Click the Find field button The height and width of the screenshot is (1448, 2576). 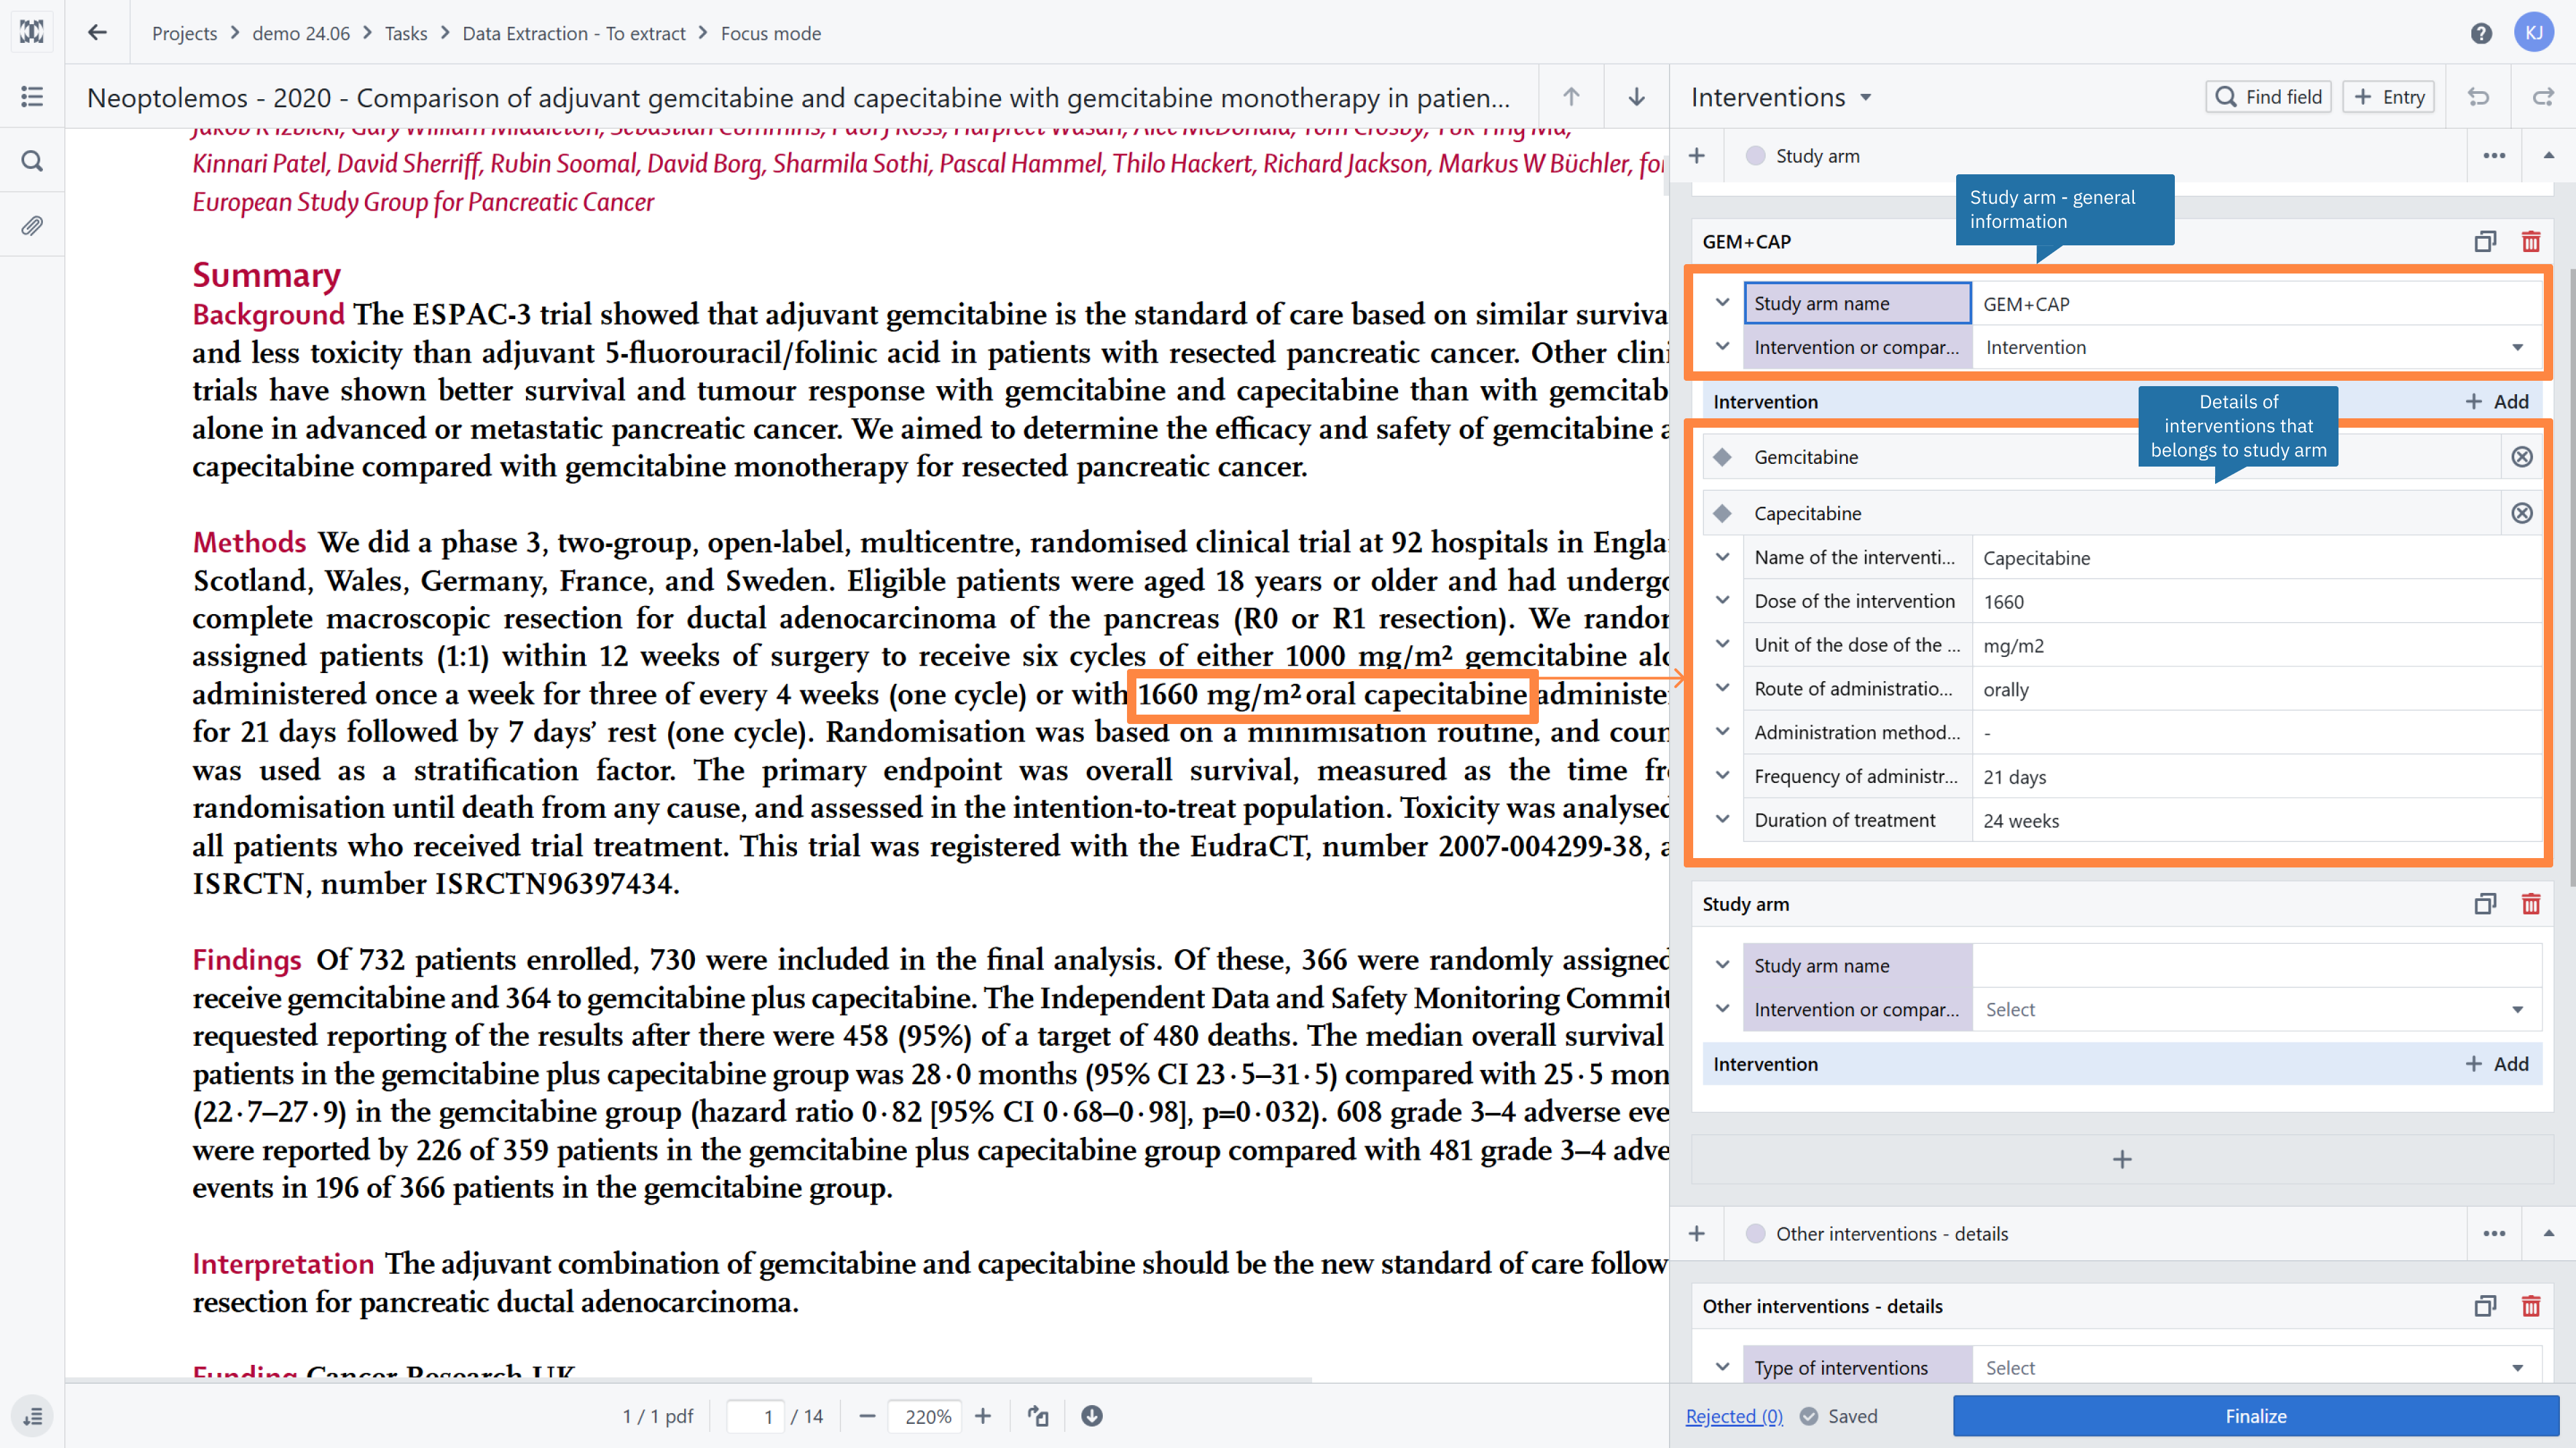pos(2268,97)
